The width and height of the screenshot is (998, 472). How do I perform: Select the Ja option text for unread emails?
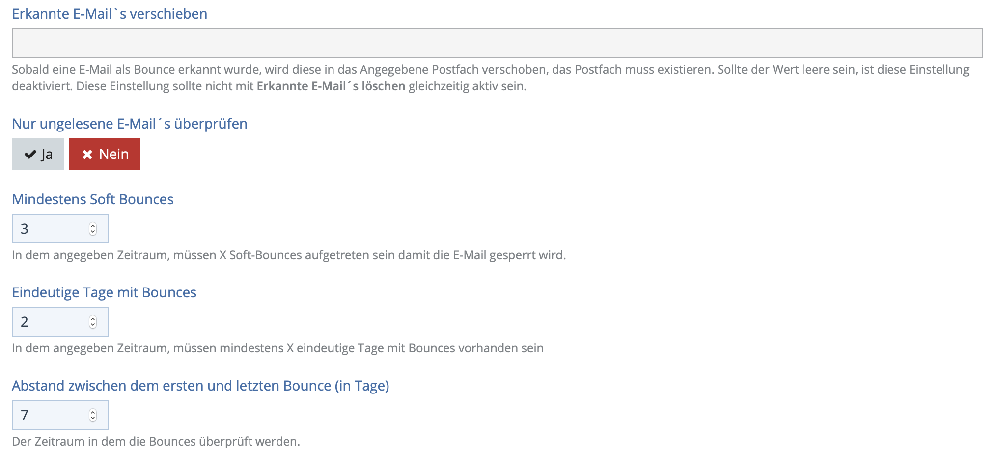(47, 155)
